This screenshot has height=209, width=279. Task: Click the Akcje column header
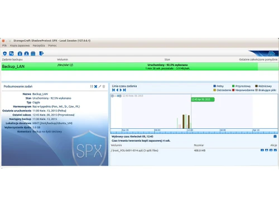[273, 145]
